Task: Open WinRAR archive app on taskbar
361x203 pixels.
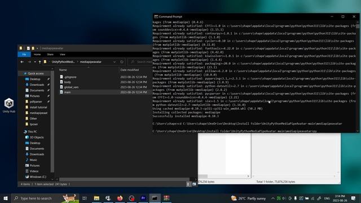Action: 166,198
